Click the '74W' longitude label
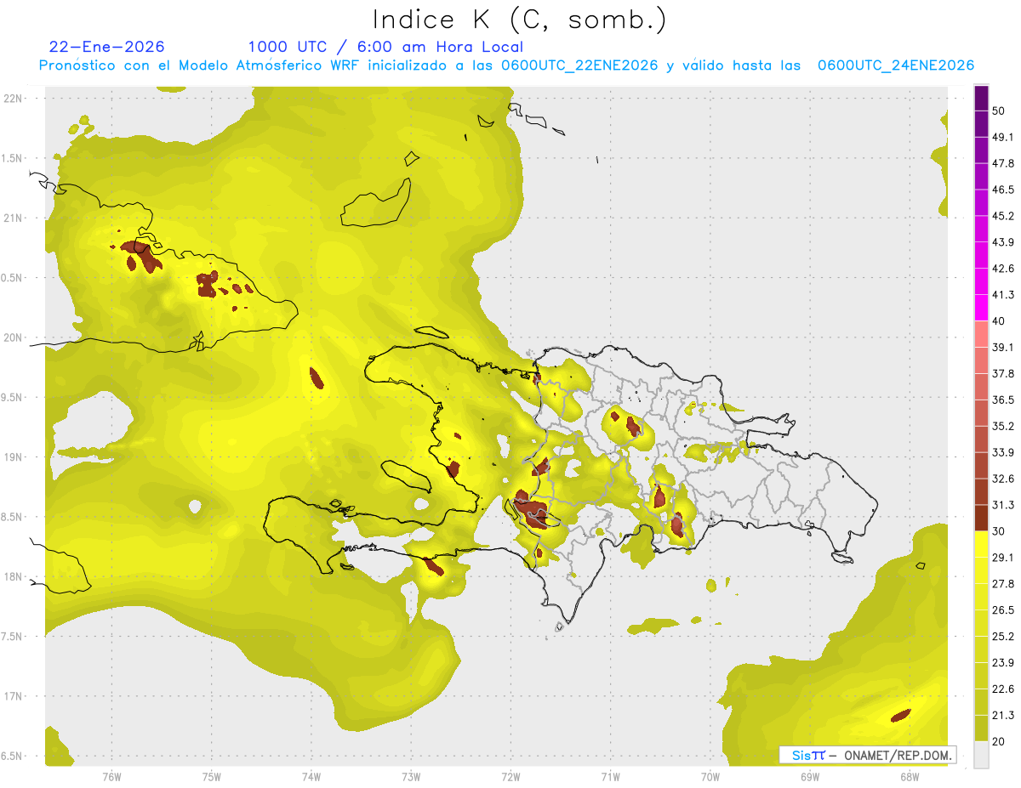1021x788 pixels. (x=311, y=777)
